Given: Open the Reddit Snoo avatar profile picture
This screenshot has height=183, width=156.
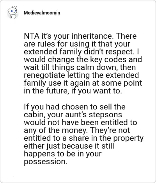Looking at the screenshot, I should point(12,13).
